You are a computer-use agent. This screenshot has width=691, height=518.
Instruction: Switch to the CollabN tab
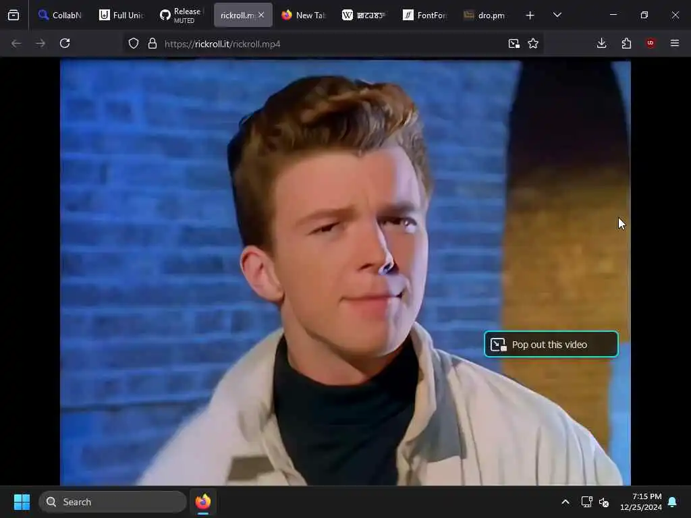click(60, 15)
